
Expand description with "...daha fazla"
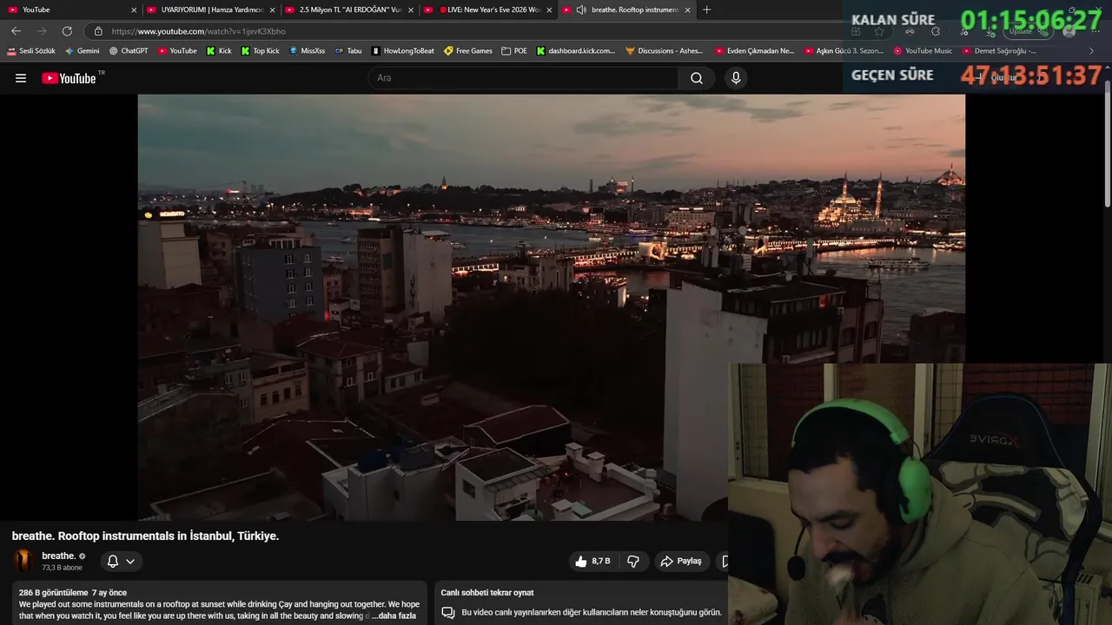pyautogui.click(x=394, y=615)
